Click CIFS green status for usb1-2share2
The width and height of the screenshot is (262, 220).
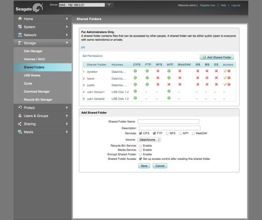(135, 98)
